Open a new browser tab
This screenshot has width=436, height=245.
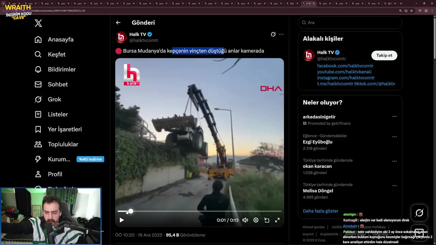pyautogui.click(x=401, y=3)
